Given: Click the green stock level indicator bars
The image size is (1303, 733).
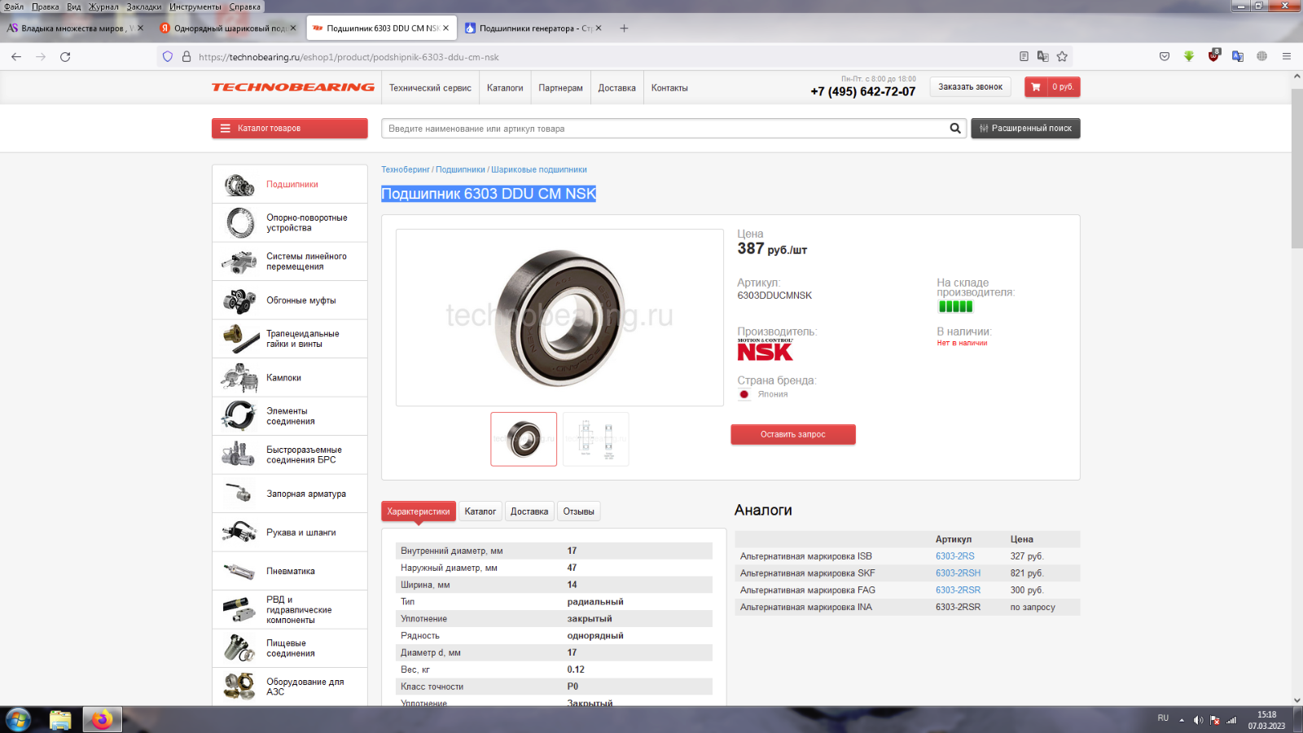Looking at the screenshot, I should pyautogui.click(x=955, y=307).
